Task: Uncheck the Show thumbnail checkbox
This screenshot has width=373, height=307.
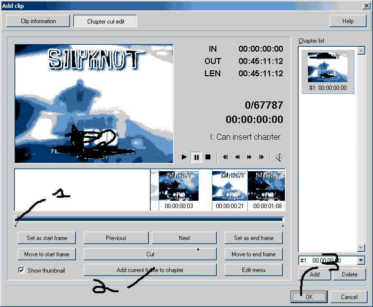Action: pyautogui.click(x=21, y=270)
